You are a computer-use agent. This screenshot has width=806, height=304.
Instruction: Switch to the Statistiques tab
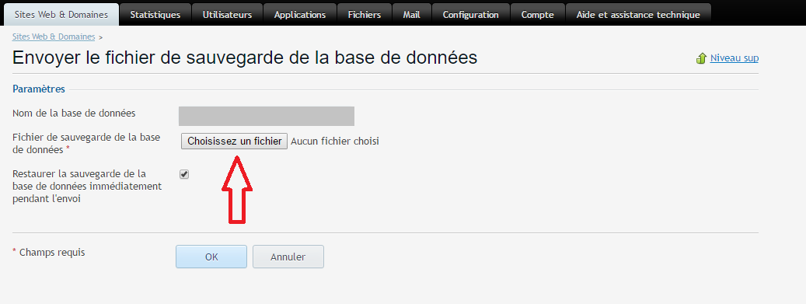point(155,15)
